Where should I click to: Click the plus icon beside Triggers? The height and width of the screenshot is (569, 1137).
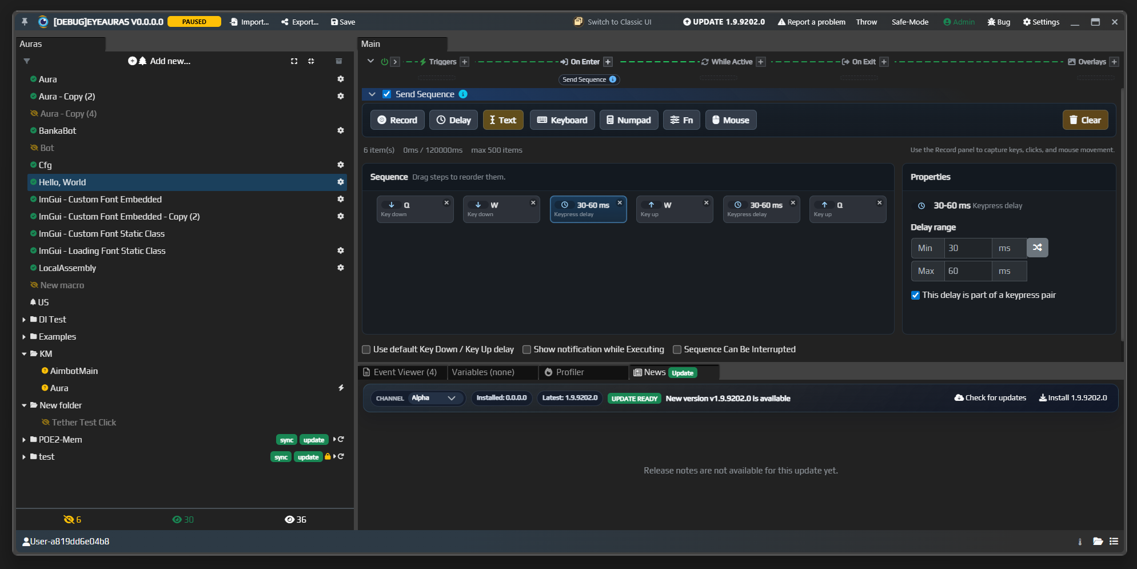pos(465,62)
